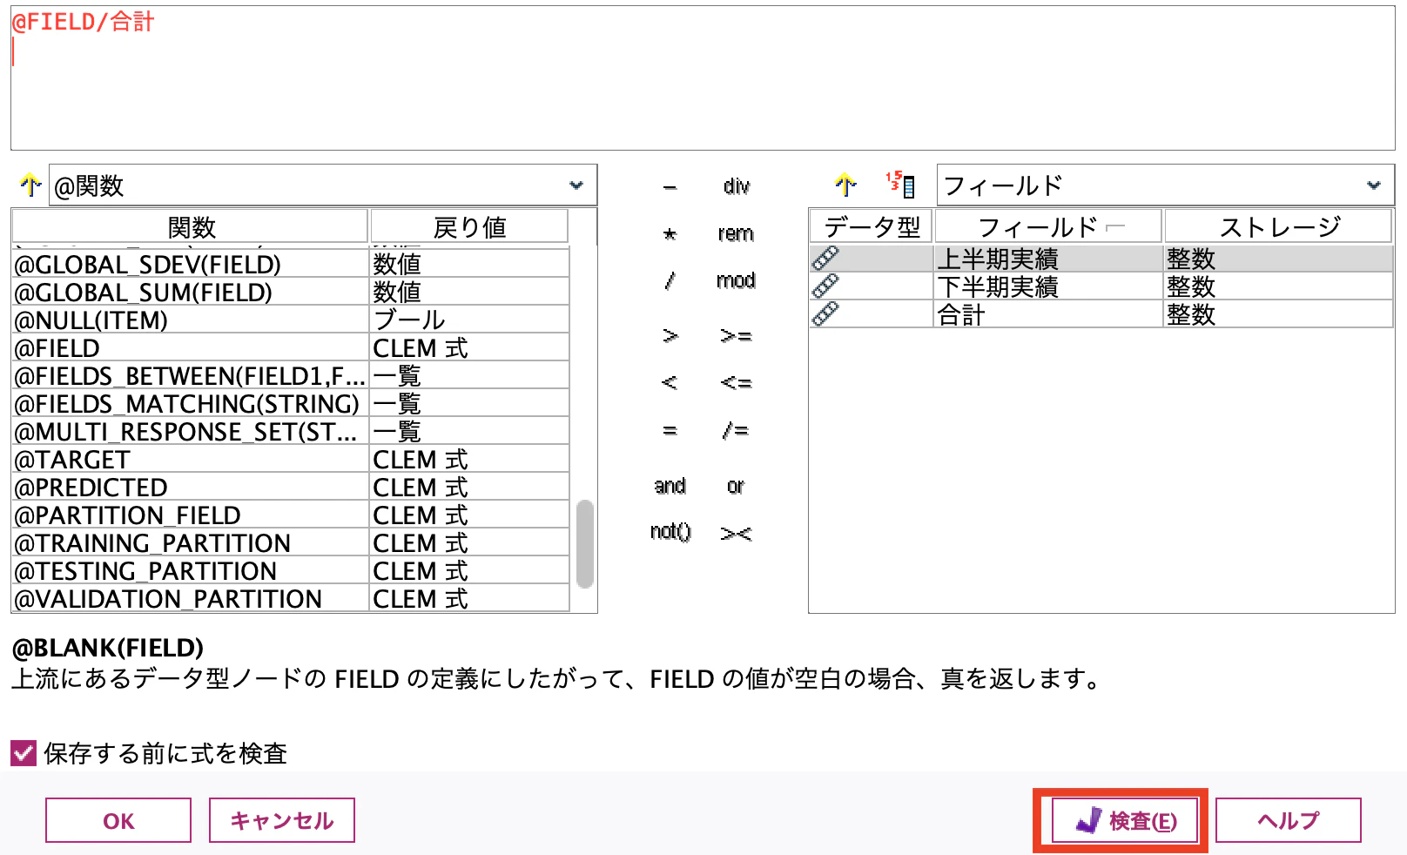Insert the minus operator
The image size is (1407, 855).
670,186
